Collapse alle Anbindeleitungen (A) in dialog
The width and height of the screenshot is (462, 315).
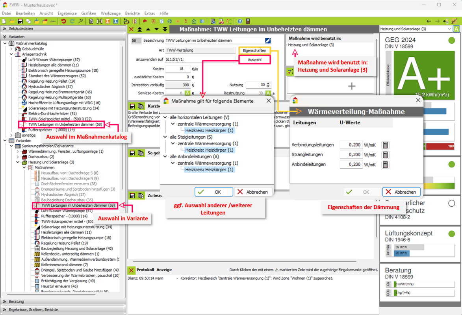coord(165,156)
